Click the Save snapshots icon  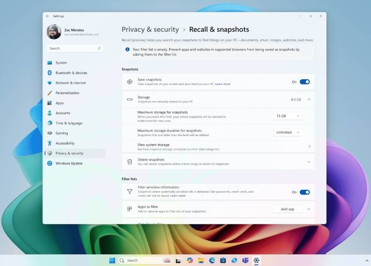pyautogui.click(x=130, y=82)
